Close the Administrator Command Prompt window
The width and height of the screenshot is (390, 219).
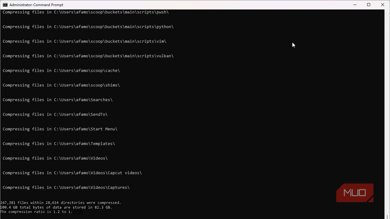click(383, 5)
